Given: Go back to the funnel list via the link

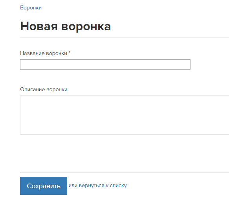Looking at the screenshot, I should (103, 186).
